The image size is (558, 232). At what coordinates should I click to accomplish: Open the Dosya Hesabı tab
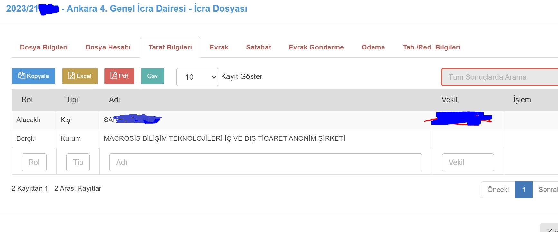[108, 47]
